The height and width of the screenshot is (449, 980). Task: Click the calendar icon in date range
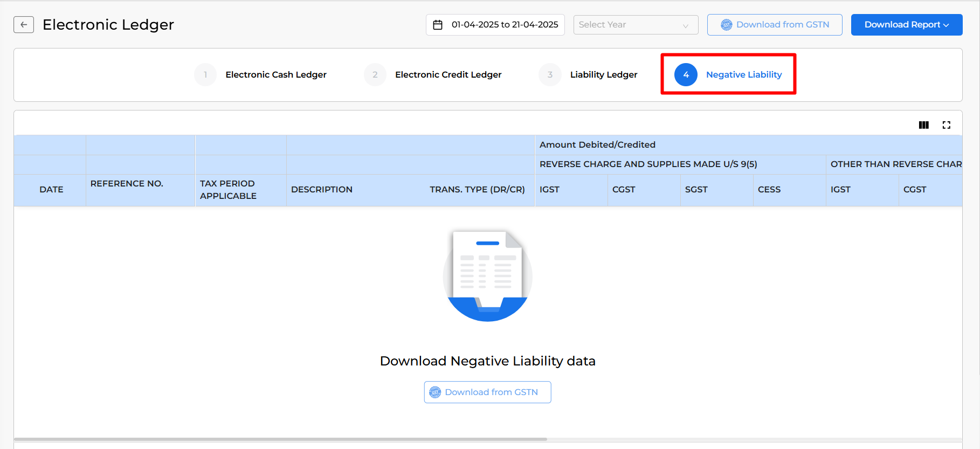click(438, 25)
